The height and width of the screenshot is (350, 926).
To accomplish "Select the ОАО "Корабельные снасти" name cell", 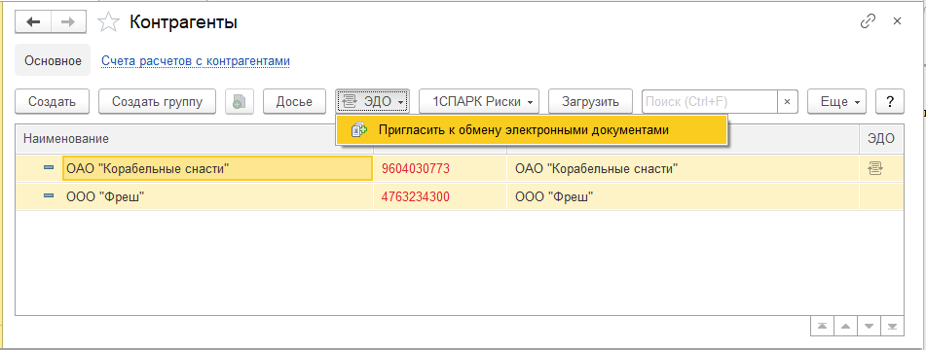I will tap(217, 169).
